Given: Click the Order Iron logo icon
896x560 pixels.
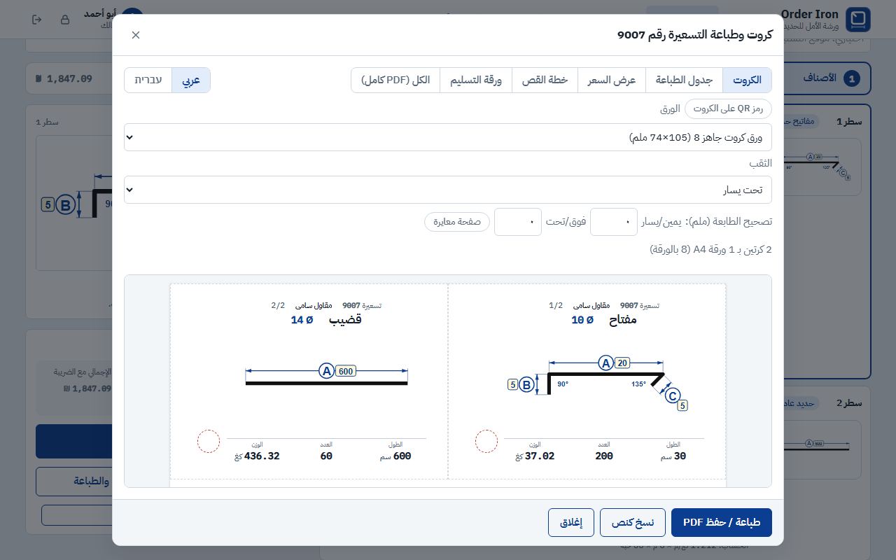Looking at the screenshot, I should click(858, 19).
